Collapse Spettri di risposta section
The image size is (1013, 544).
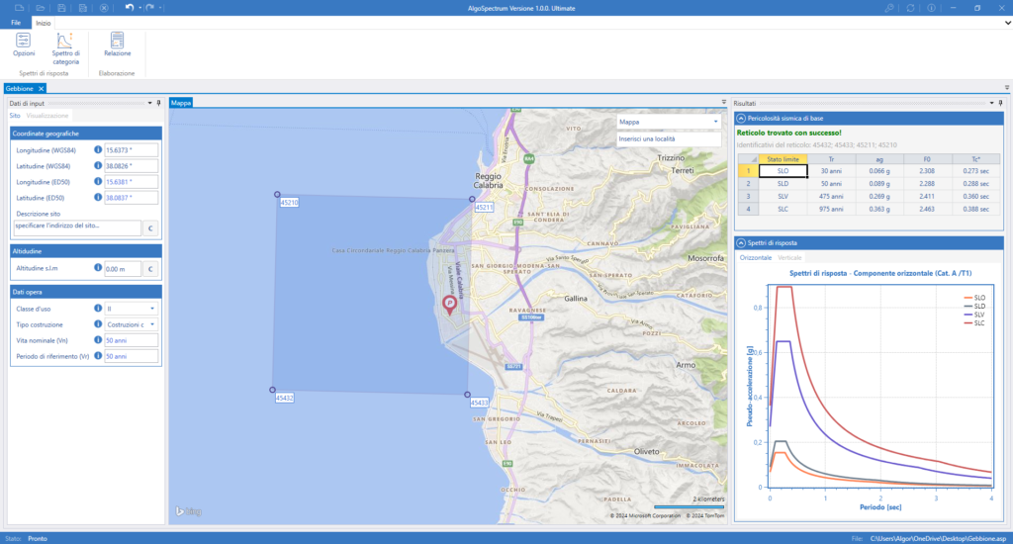pos(741,243)
